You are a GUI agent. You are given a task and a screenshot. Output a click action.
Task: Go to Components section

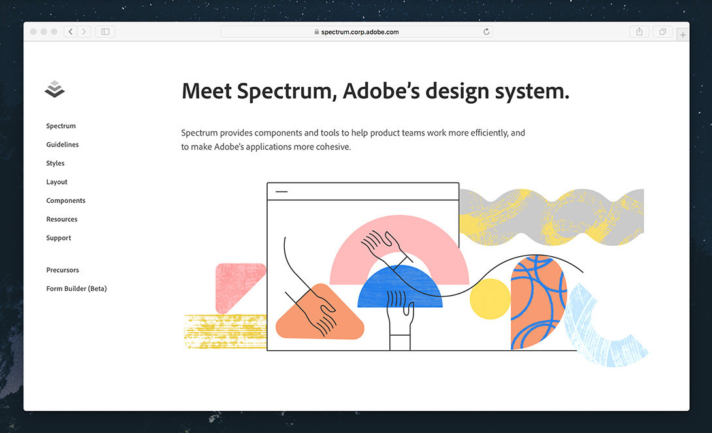66,200
